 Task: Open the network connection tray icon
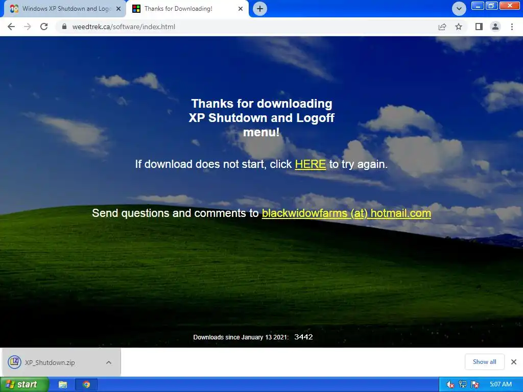pyautogui.click(x=463, y=384)
